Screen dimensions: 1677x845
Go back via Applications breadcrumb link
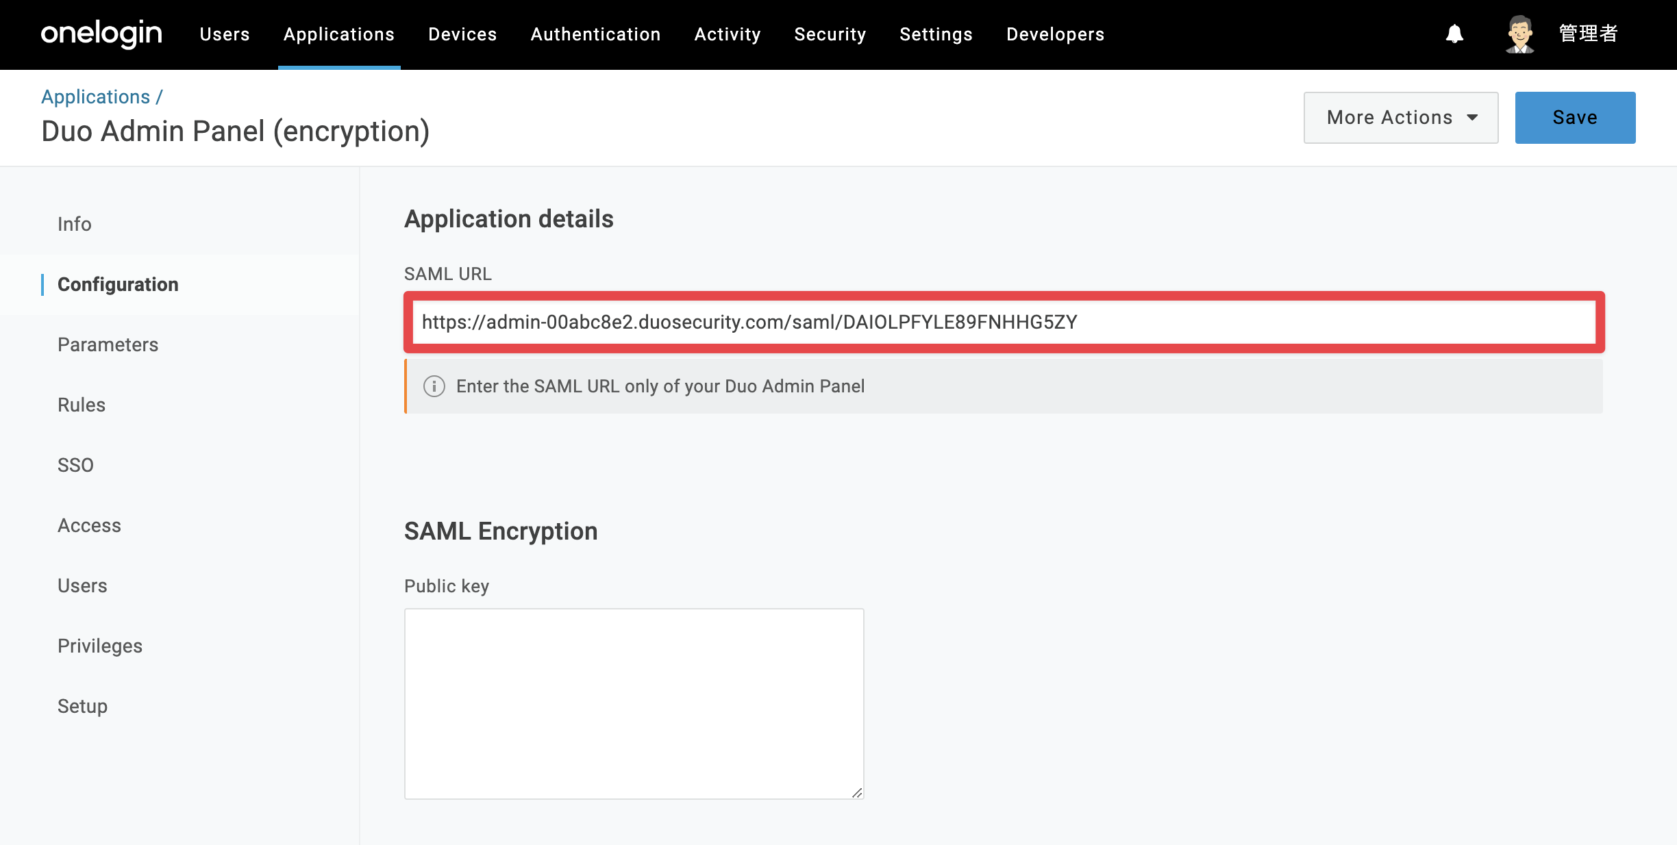[95, 97]
